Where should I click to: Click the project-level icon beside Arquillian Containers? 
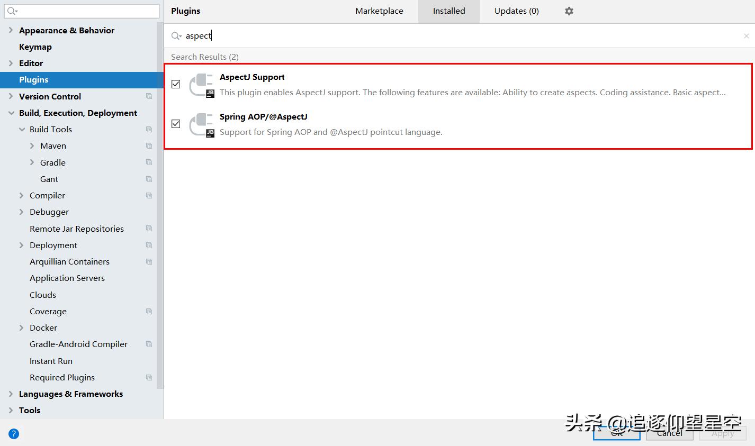pos(149,262)
